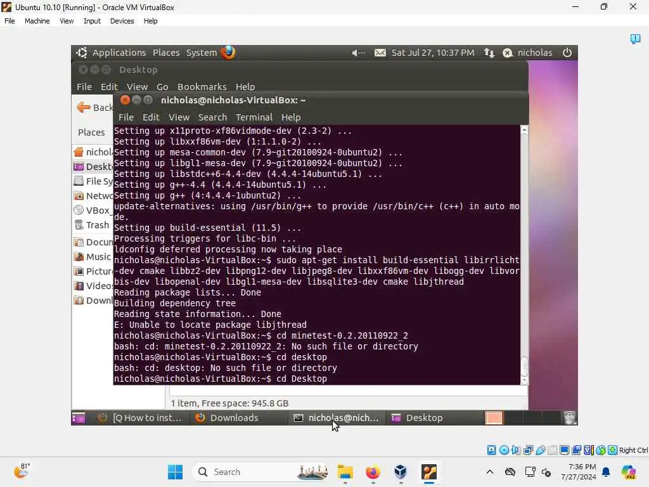649x487 pixels.
Task: Select the VBox disc in Places sidebar
Action: pyautogui.click(x=93, y=211)
